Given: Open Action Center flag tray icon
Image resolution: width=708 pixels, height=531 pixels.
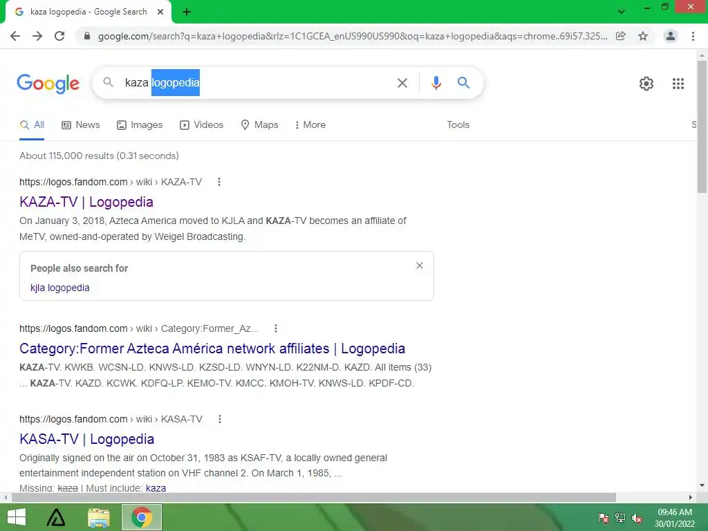Looking at the screenshot, I should click(603, 518).
